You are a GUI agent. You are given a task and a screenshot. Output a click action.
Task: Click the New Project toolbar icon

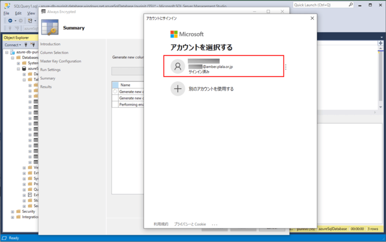click(30, 21)
